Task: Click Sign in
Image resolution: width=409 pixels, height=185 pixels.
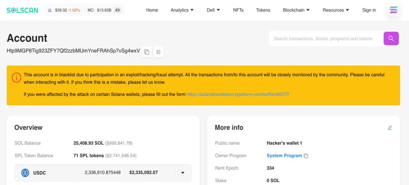Action: [369, 10]
